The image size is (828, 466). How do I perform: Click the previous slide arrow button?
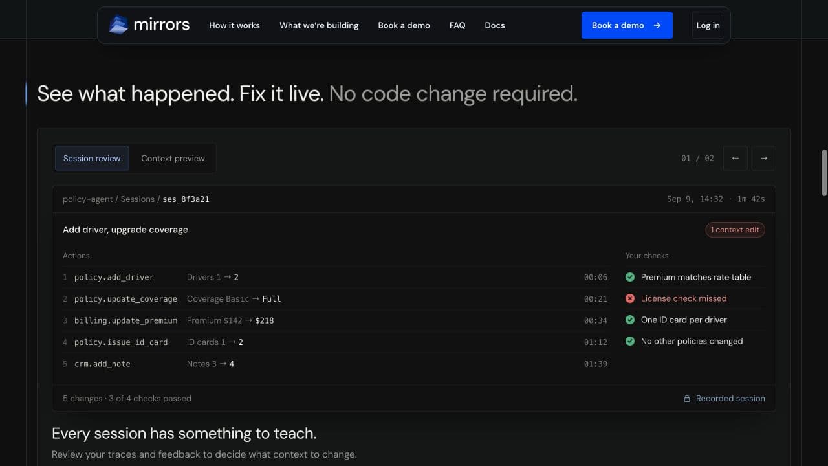pos(735,158)
